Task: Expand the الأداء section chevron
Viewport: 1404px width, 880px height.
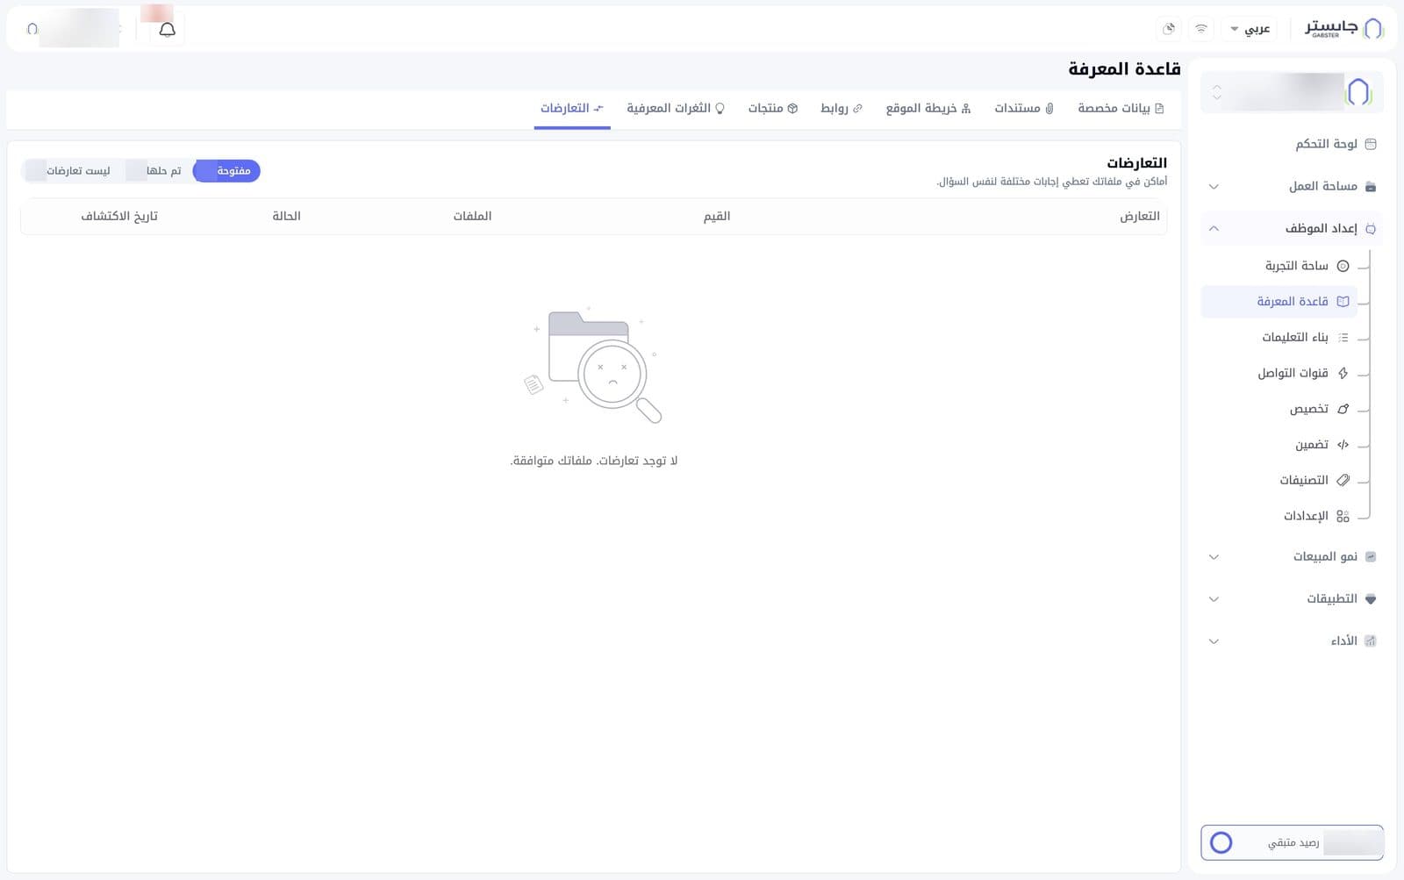Action: (x=1214, y=641)
